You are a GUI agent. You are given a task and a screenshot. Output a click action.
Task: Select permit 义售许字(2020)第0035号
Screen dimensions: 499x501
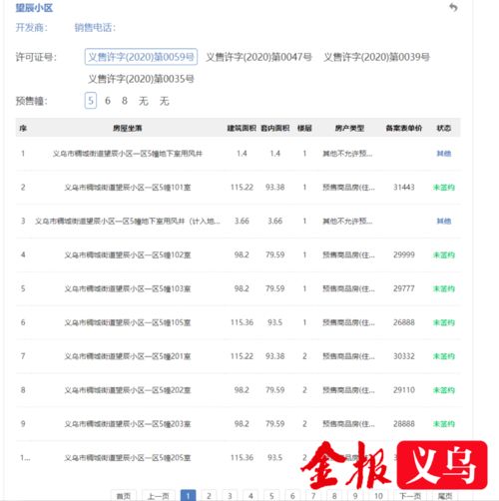coord(141,79)
